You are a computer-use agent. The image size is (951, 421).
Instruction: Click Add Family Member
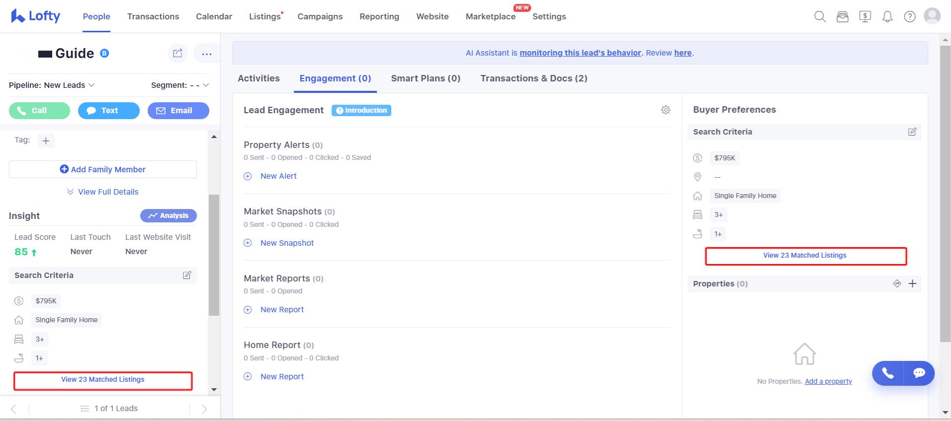pyautogui.click(x=103, y=169)
